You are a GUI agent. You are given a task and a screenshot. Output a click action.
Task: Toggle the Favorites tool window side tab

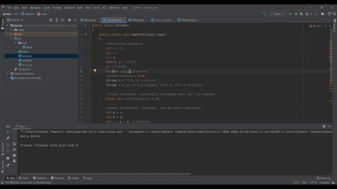click(x=2, y=166)
